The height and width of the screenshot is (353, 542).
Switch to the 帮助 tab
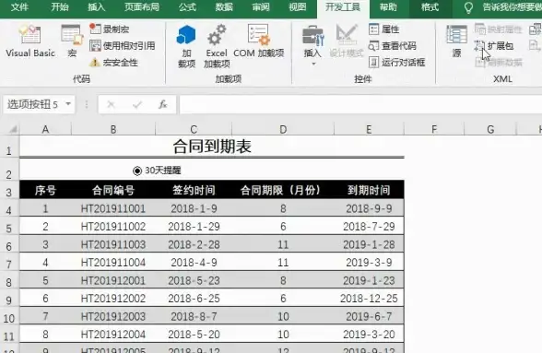(388, 7)
